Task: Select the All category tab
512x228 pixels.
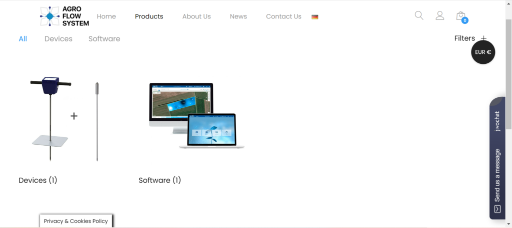Action: 23,39
